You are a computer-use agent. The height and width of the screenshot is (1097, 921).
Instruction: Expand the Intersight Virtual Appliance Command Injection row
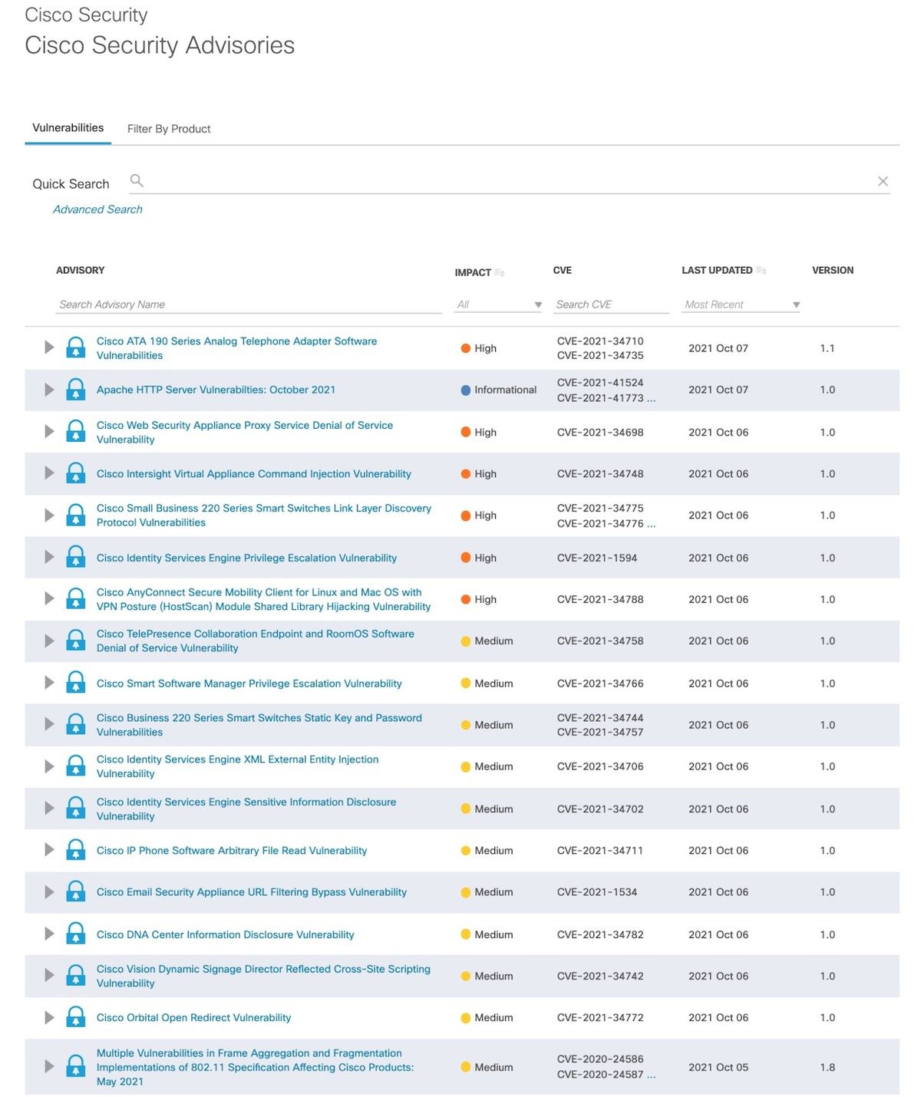click(x=49, y=473)
